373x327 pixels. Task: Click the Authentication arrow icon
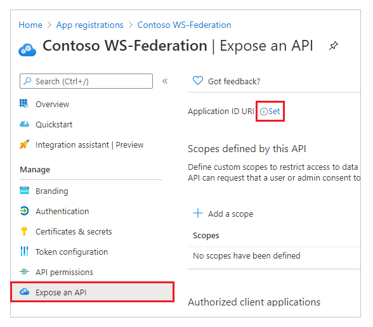point(24,211)
